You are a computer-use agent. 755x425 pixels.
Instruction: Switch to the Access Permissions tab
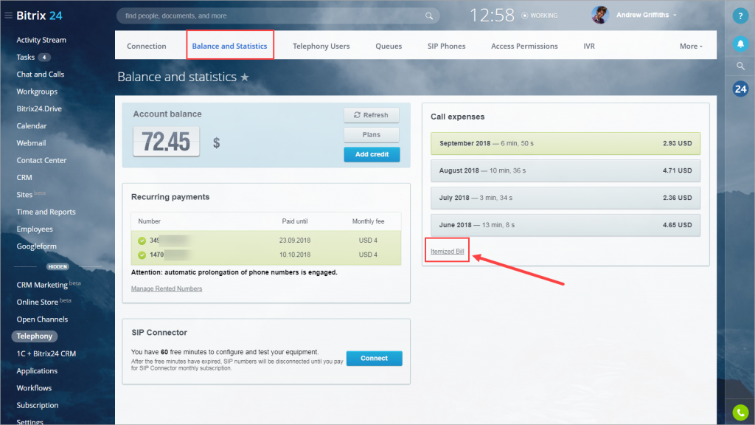[524, 46]
